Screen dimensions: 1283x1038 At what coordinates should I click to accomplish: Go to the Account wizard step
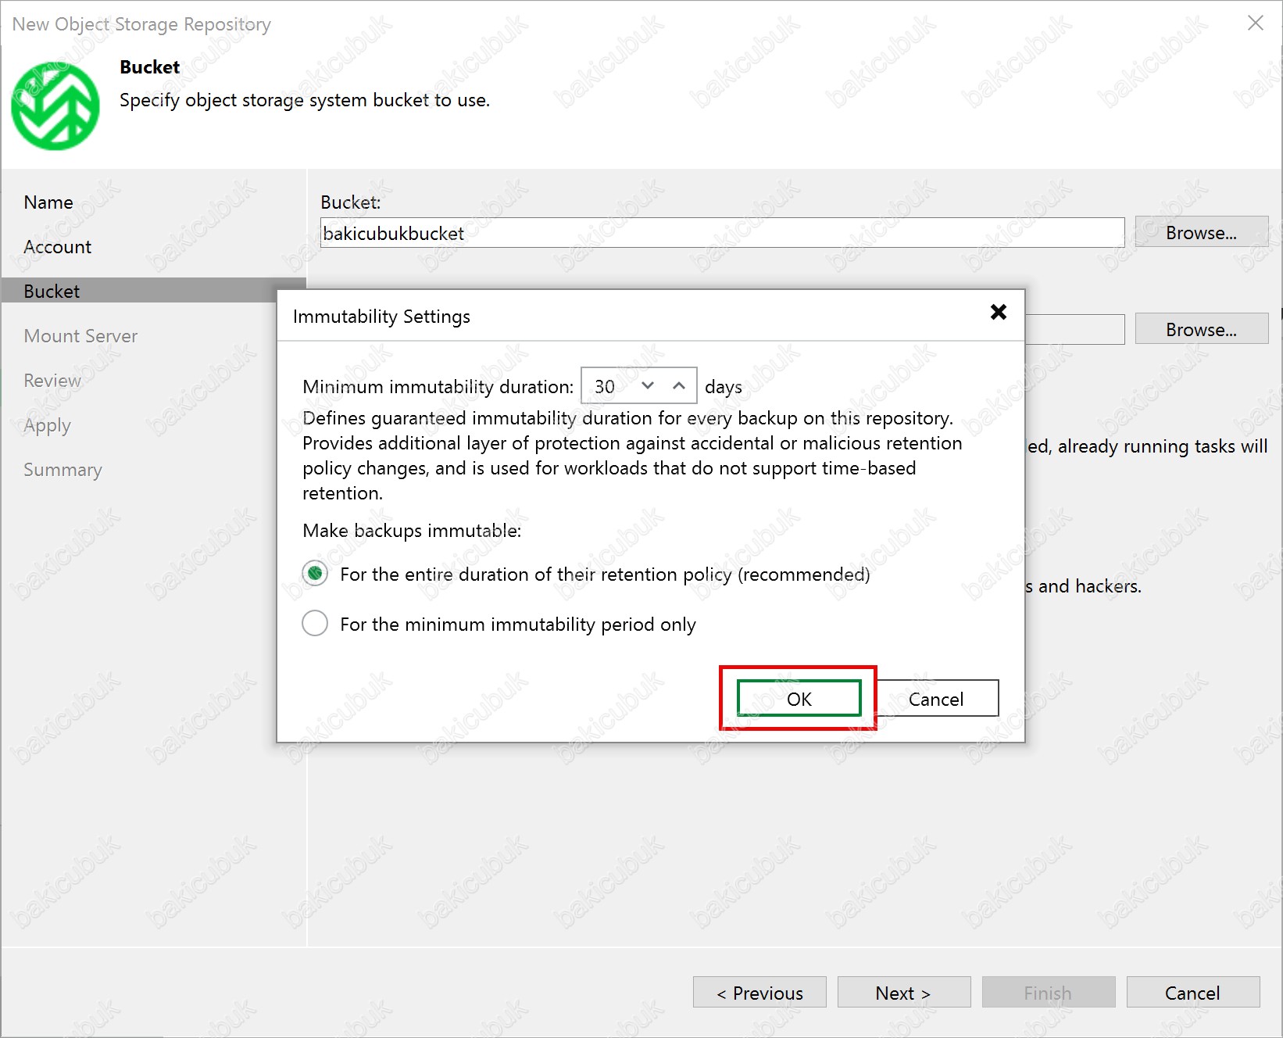click(58, 247)
